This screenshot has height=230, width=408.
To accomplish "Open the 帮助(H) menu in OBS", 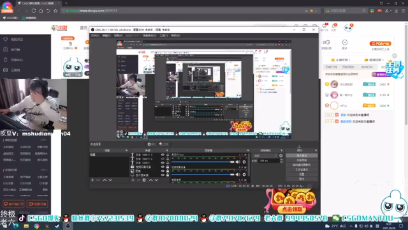I will tap(176, 36).
